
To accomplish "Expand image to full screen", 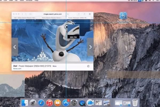I will pyautogui.click(x=92, y=25).
